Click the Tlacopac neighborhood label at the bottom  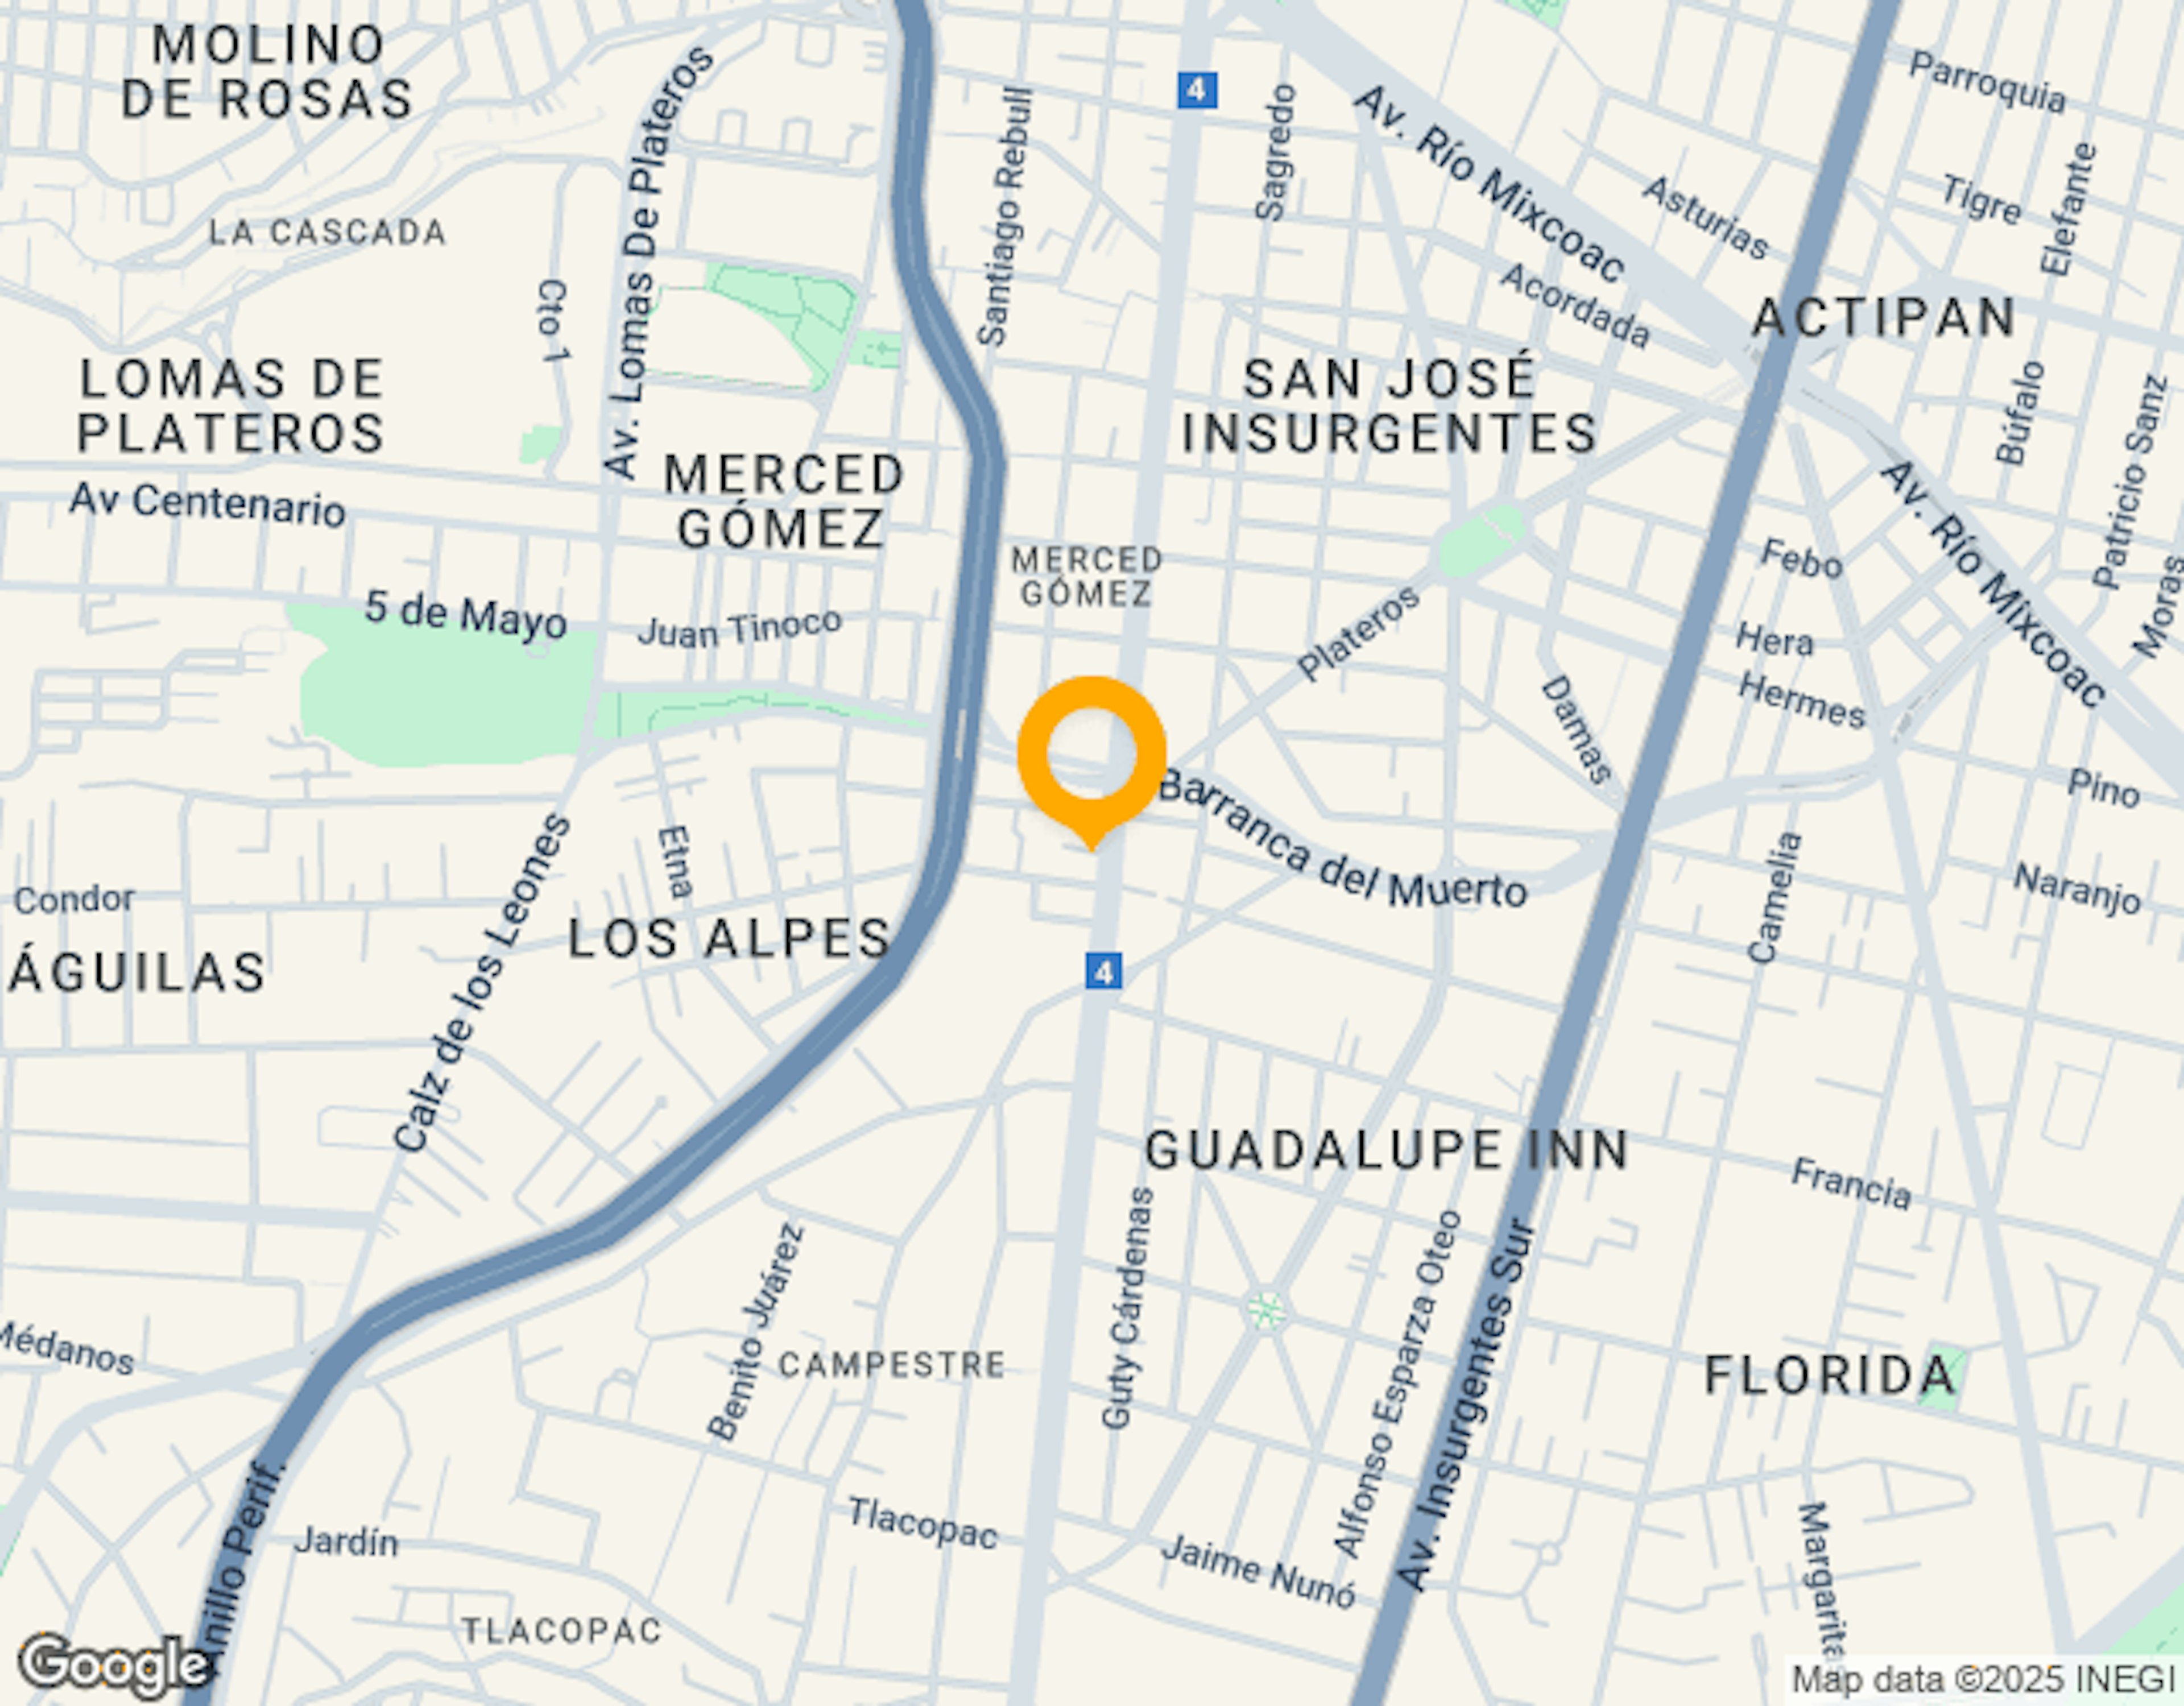tap(562, 1631)
